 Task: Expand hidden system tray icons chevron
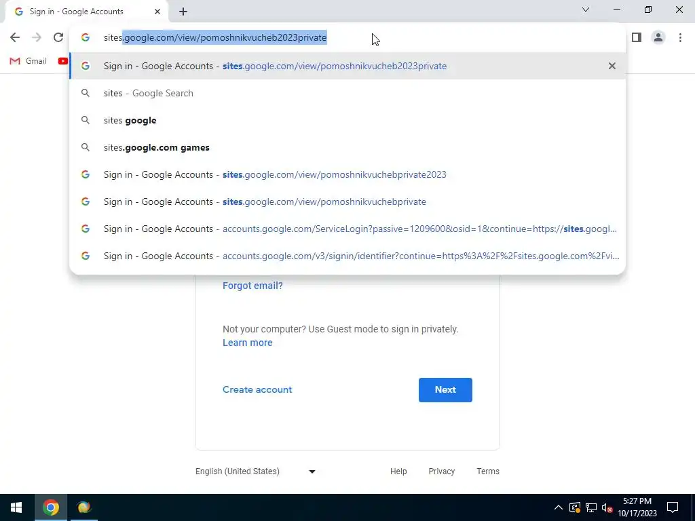click(x=559, y=507)
